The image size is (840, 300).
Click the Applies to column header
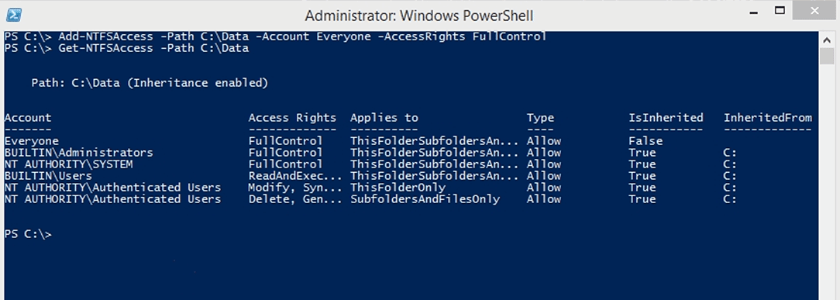click(x=384, y=118)
